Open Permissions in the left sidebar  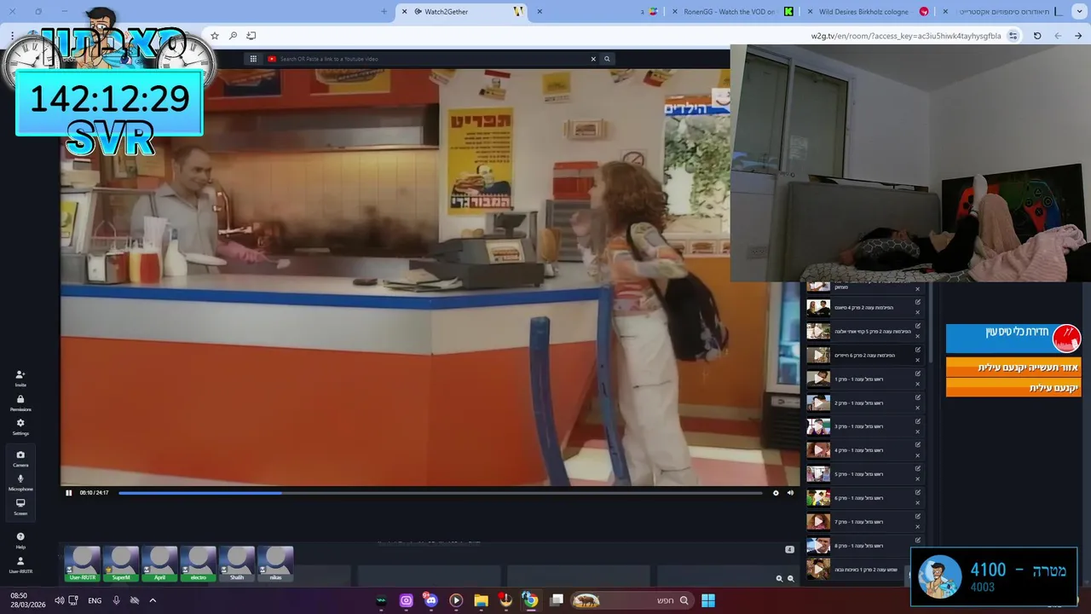click(20, 403)
